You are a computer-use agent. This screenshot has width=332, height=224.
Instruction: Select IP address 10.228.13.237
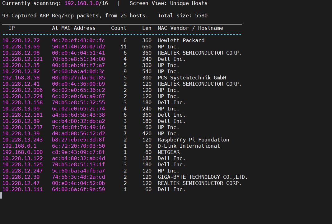pyautogui.click(x=22, y=127)
